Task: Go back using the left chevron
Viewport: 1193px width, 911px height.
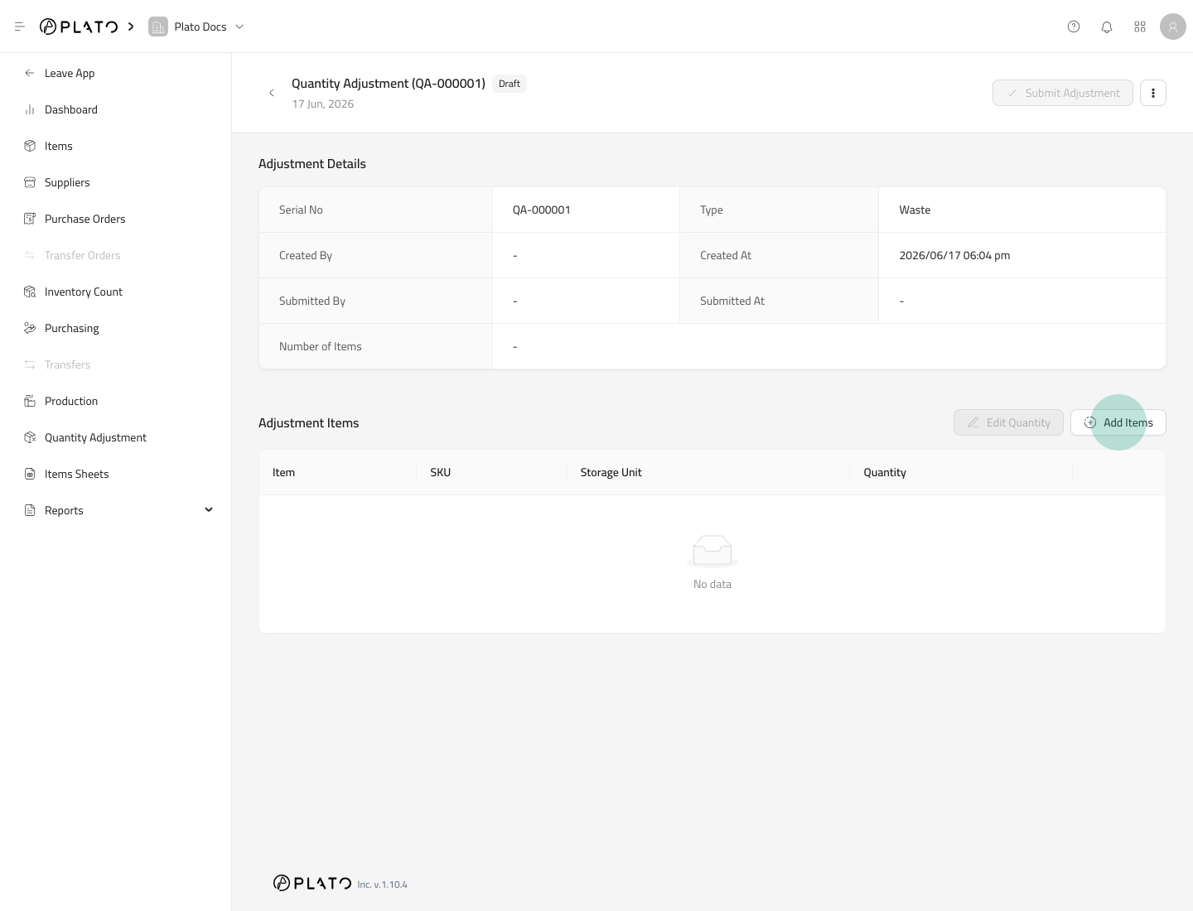Action: (x=272, y=93)
